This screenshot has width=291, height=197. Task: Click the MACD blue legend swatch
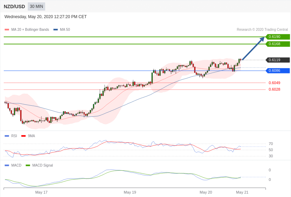7,165
